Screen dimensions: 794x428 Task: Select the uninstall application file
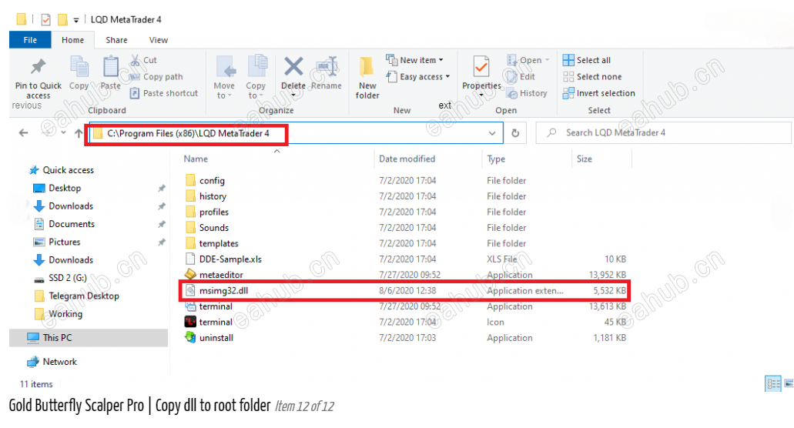209,337
